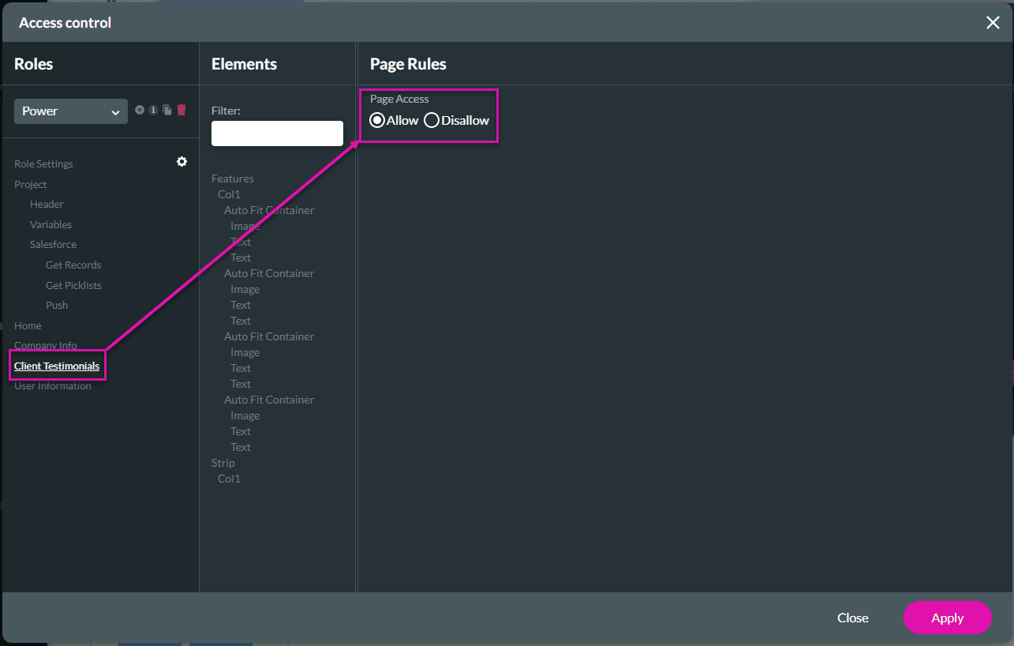Select the Home page entry
1014x646 pixels.
(28, 325)
